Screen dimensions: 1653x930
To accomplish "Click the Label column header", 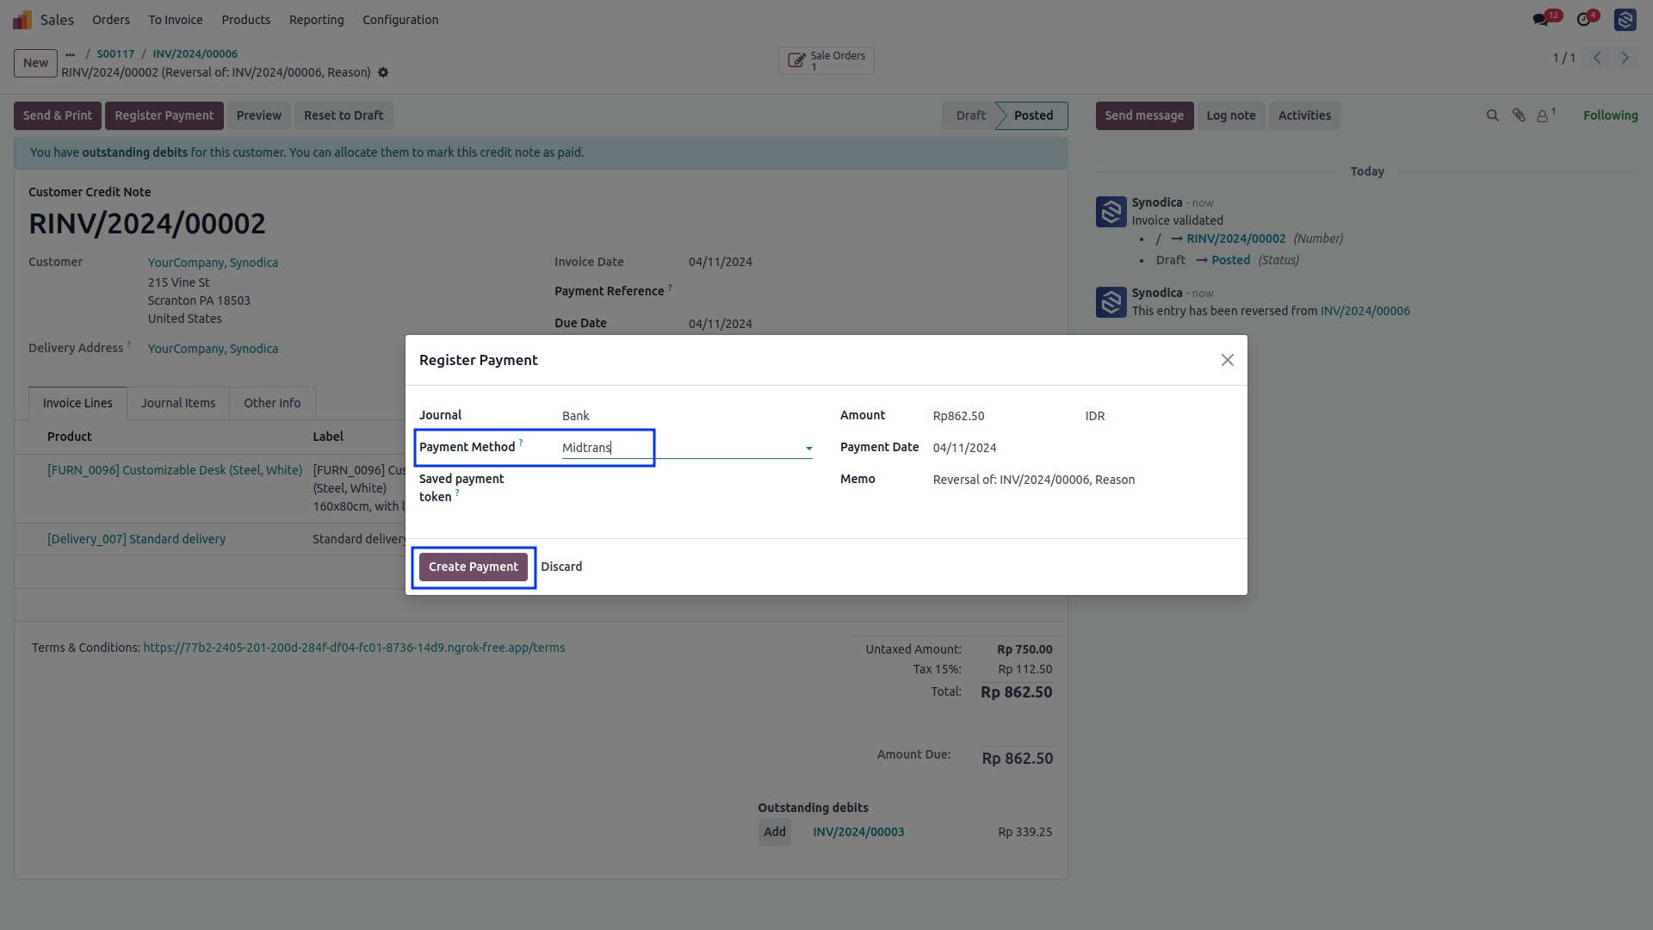I will click(328, 437).
